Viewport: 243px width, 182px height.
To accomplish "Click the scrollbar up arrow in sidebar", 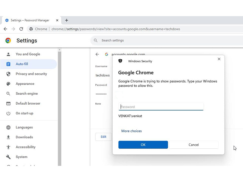I will click(60, 50).
